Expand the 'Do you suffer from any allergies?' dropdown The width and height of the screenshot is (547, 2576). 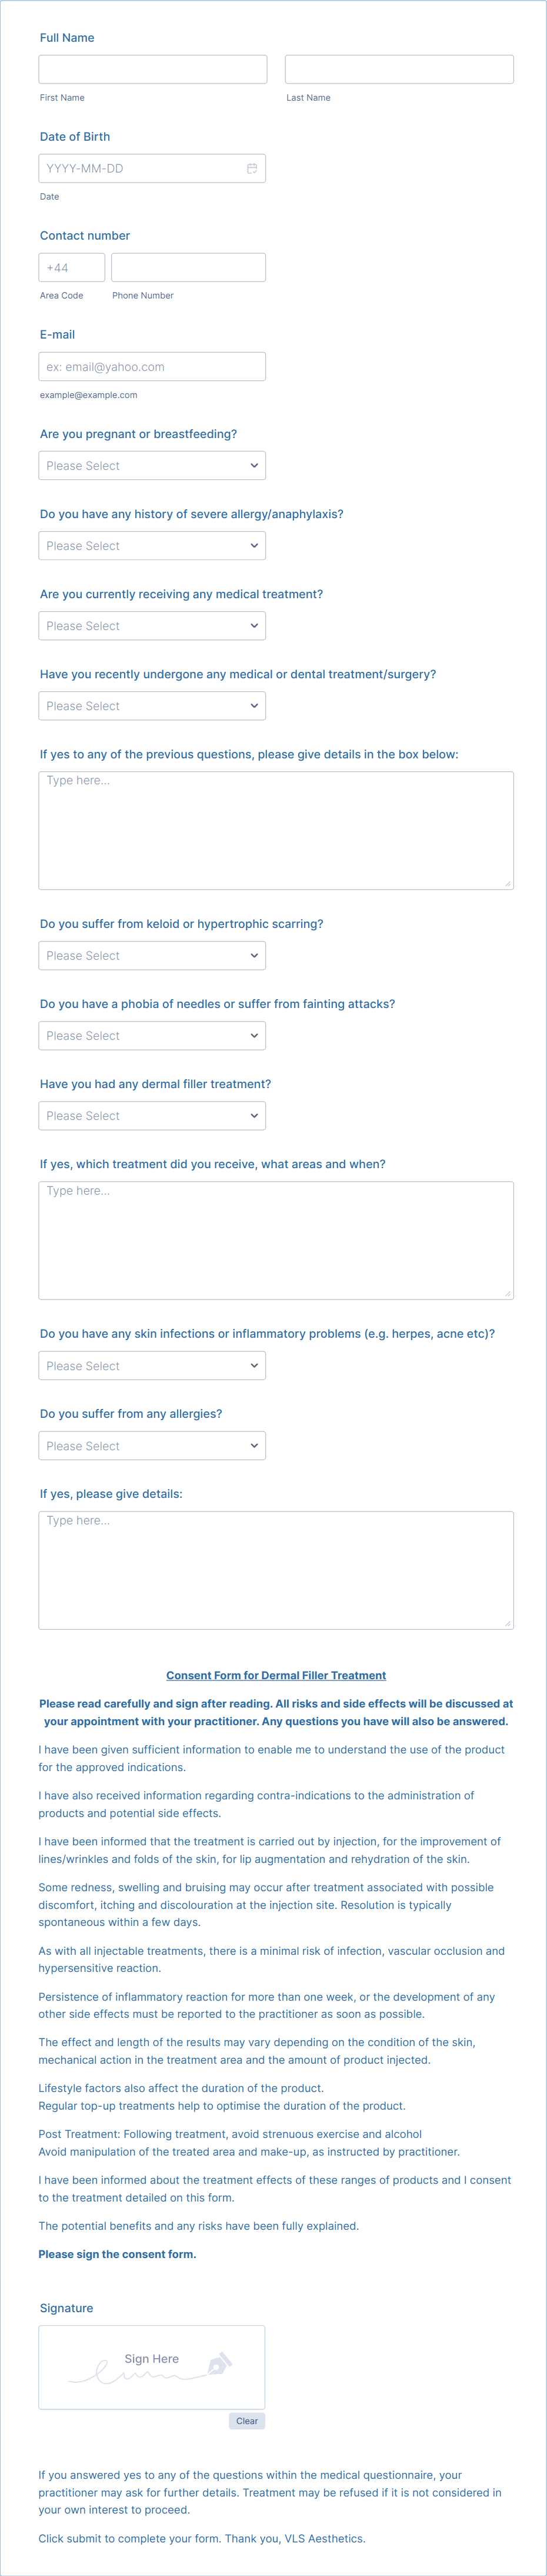pos(152,1445)
